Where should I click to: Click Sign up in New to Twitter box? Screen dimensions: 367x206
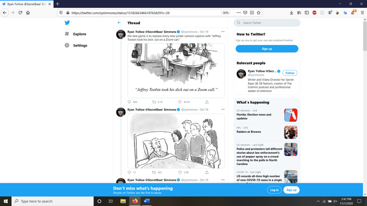(x=267, y=49)
